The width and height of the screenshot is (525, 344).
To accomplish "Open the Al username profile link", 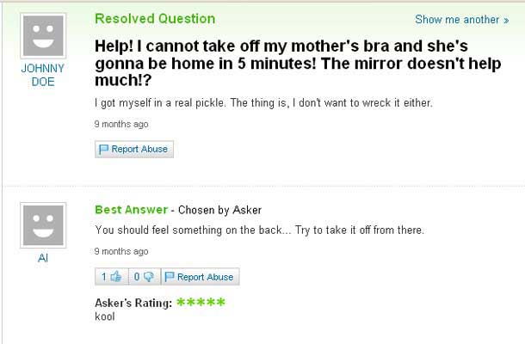I will click(42, 258).
